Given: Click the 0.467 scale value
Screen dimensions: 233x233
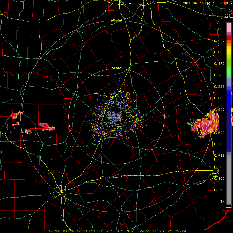Looking at the screenshot, I should pos(219,144).
